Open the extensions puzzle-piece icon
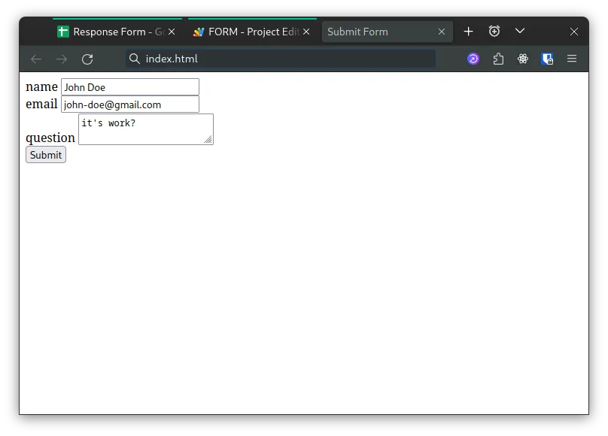Screen dimensions: 608x436 (x=498, y=59)
